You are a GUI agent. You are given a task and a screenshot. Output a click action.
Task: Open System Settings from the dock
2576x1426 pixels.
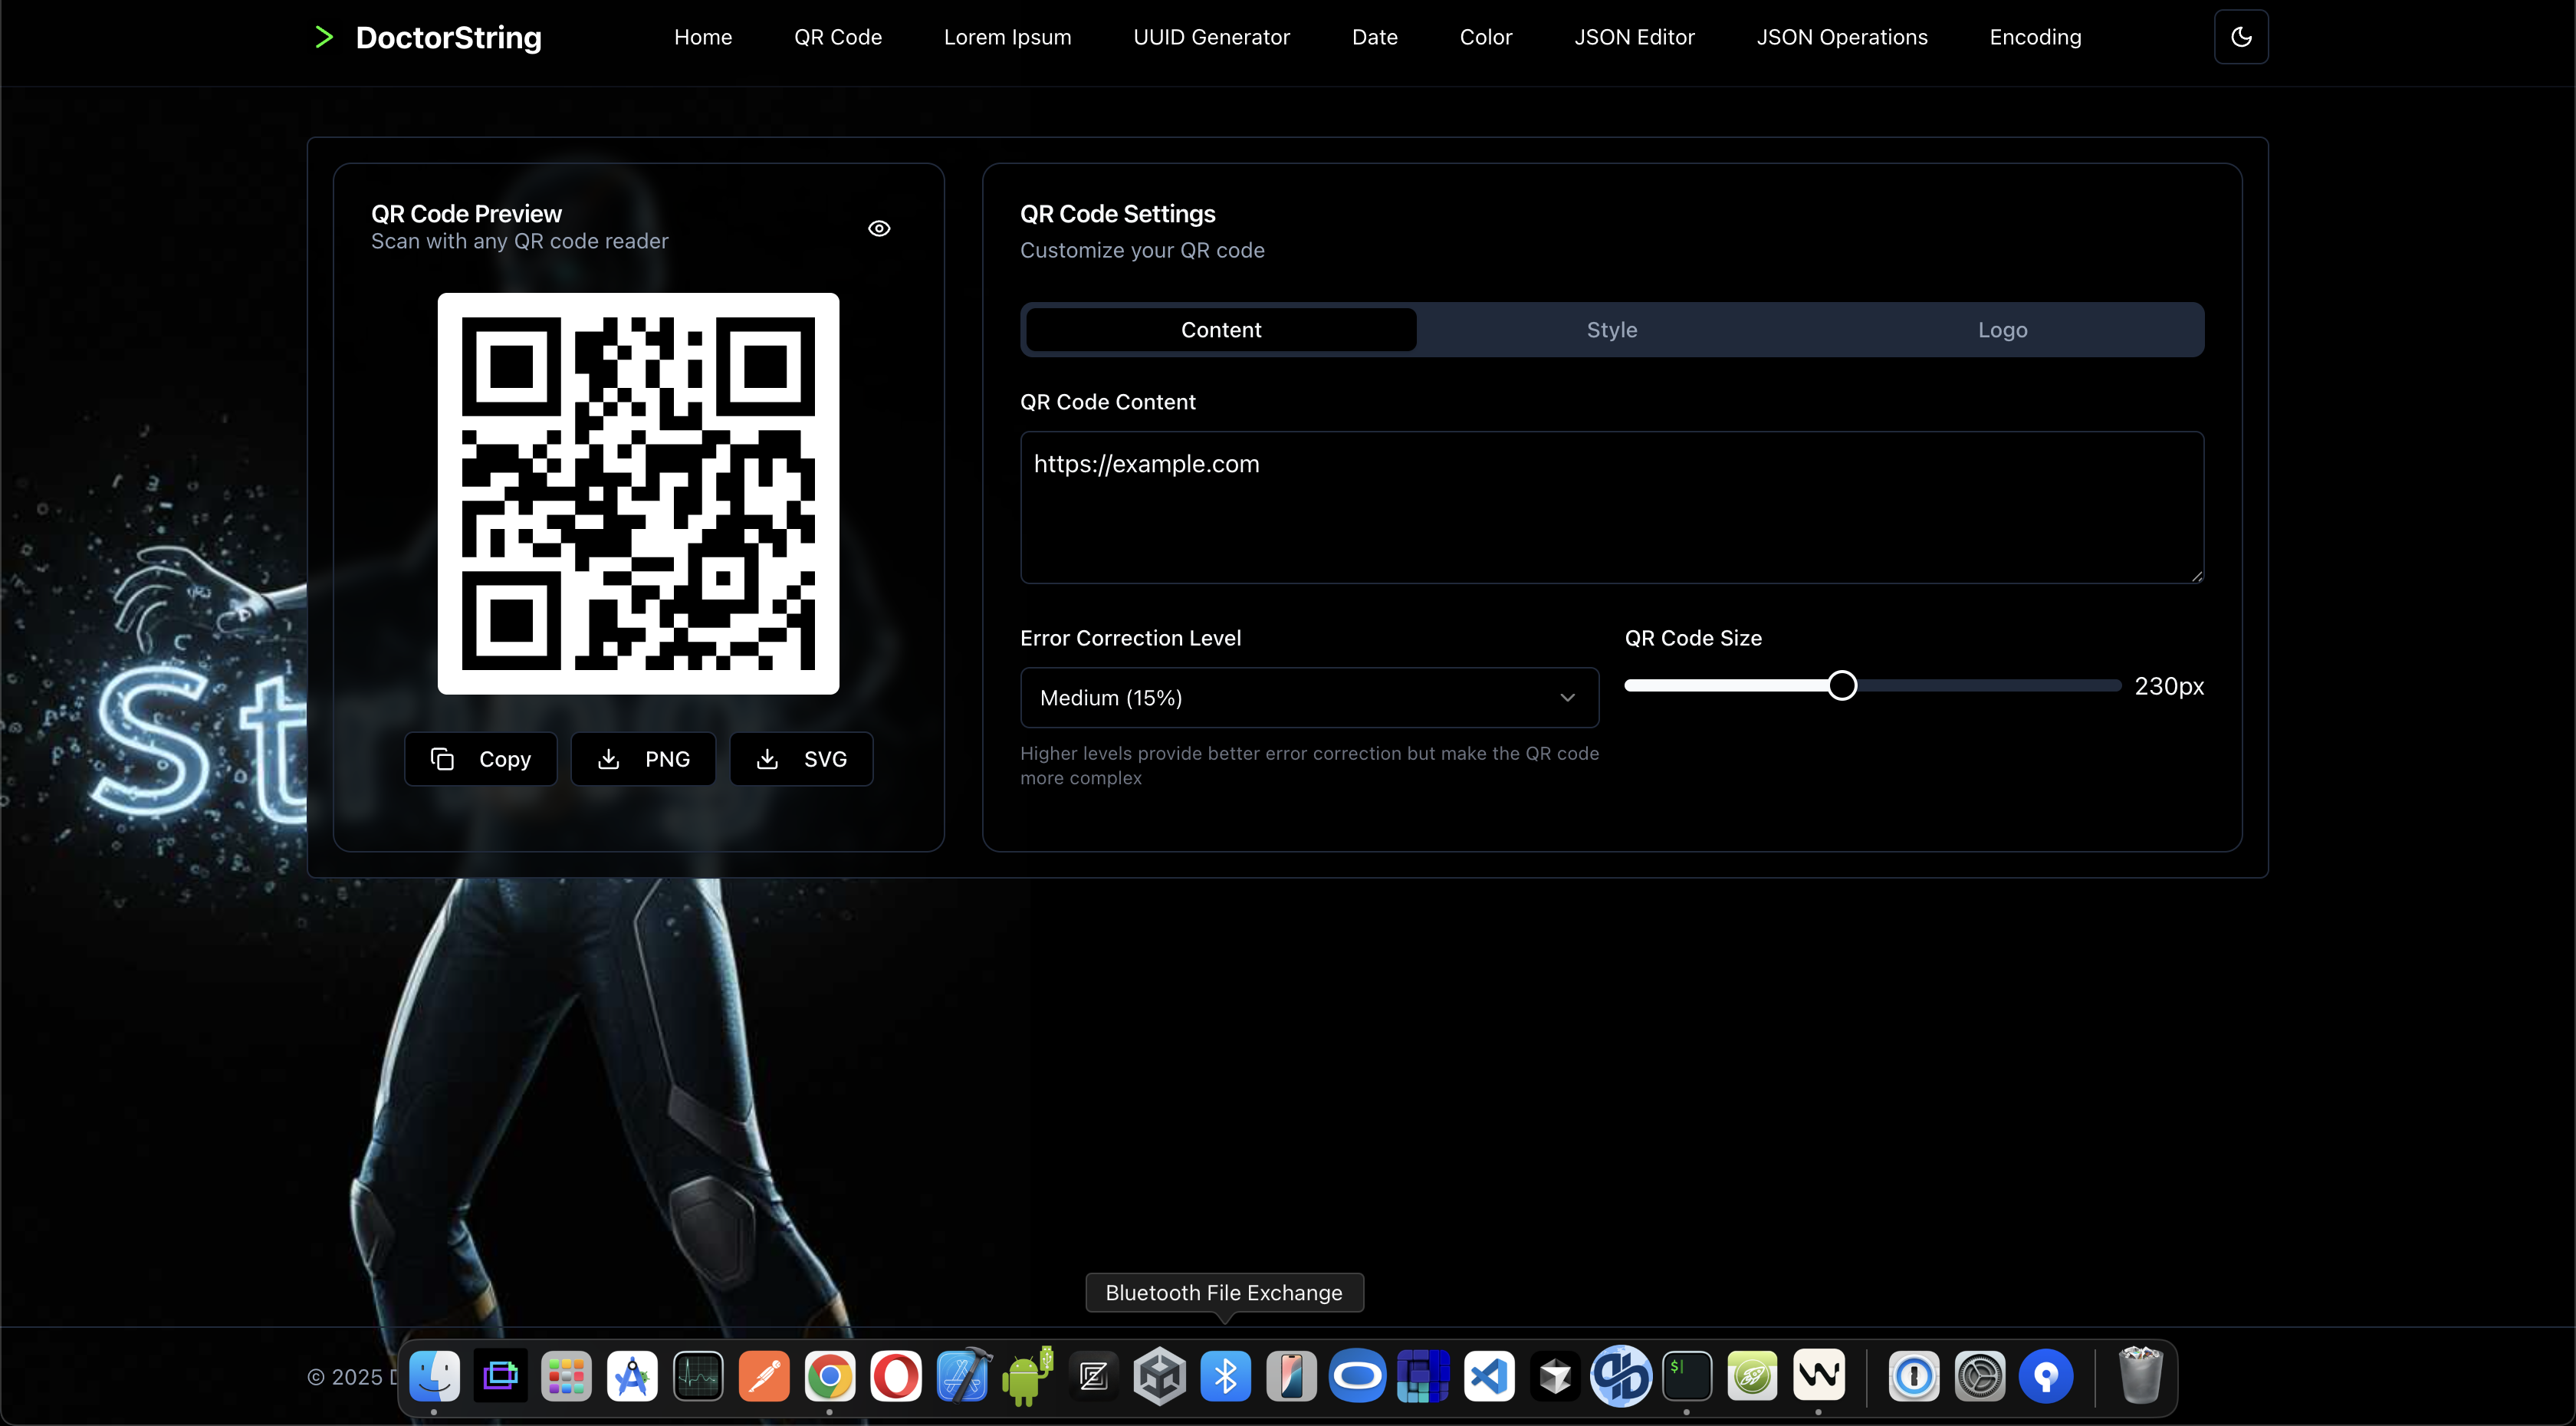1980,1377
